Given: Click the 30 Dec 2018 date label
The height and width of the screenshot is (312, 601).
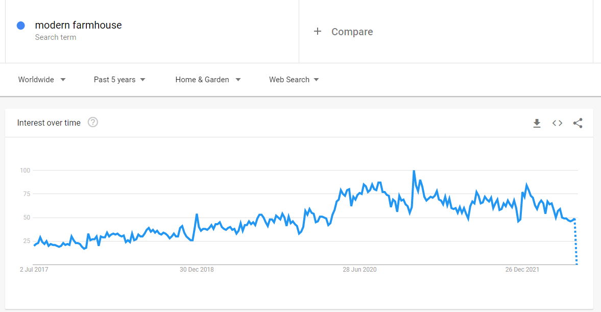Looking at the screenshot, I should (197, 270).
